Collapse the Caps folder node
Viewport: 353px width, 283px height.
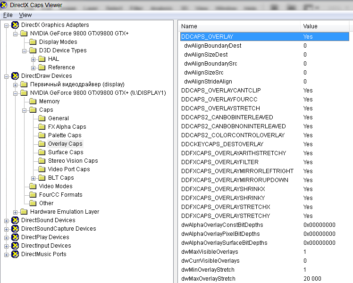pyautogui.click(x=25, y=110)
